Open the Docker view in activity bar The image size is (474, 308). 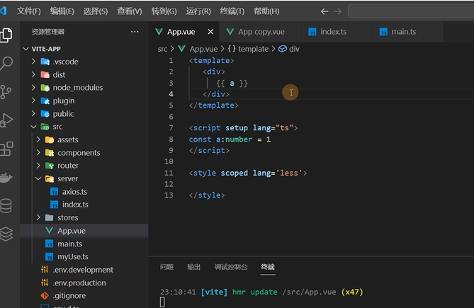coord(6,177)
